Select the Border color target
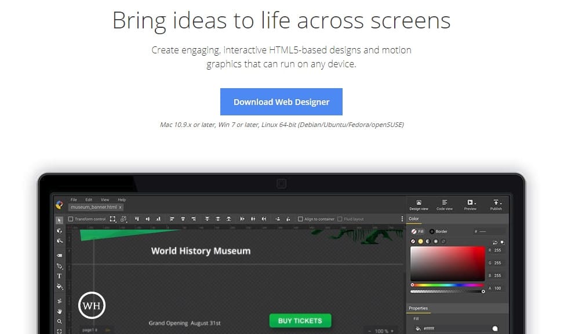This screenshot has width=582, height=334. 438,231
